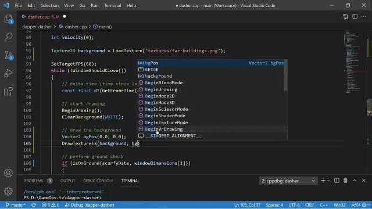Select BeginVrDrawing suggestion
372x209 pixels.
[211, 129]
